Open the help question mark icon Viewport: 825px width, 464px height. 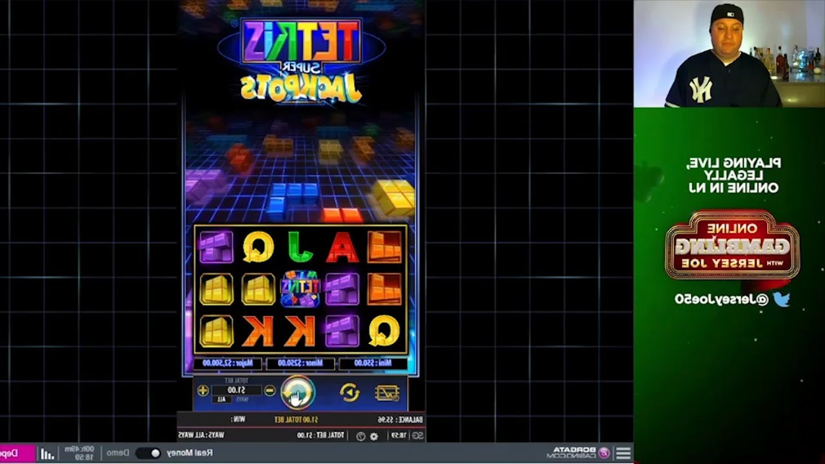tap(360, 436)
